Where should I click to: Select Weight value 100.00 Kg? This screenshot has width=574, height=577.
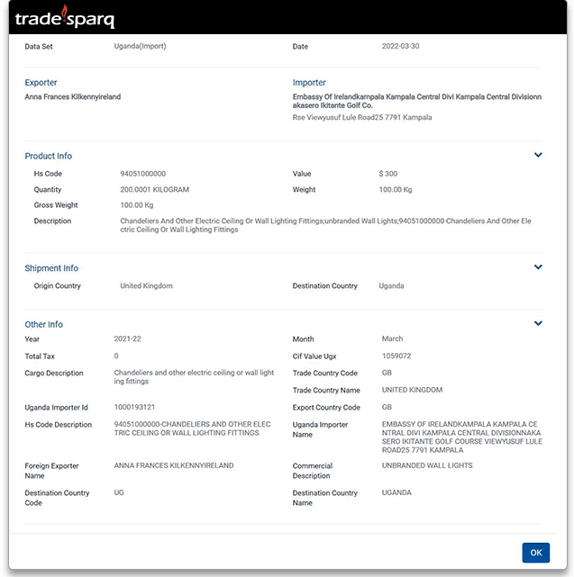[396, 190]
